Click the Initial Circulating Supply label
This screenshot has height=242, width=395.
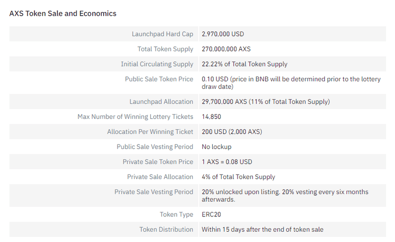tap(157, 64)
